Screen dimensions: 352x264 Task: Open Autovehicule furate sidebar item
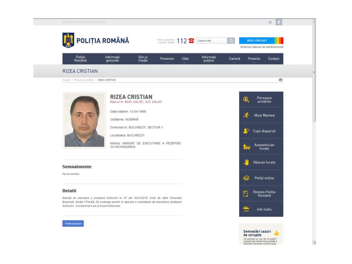pyautogui.click(x=261, y=147)
